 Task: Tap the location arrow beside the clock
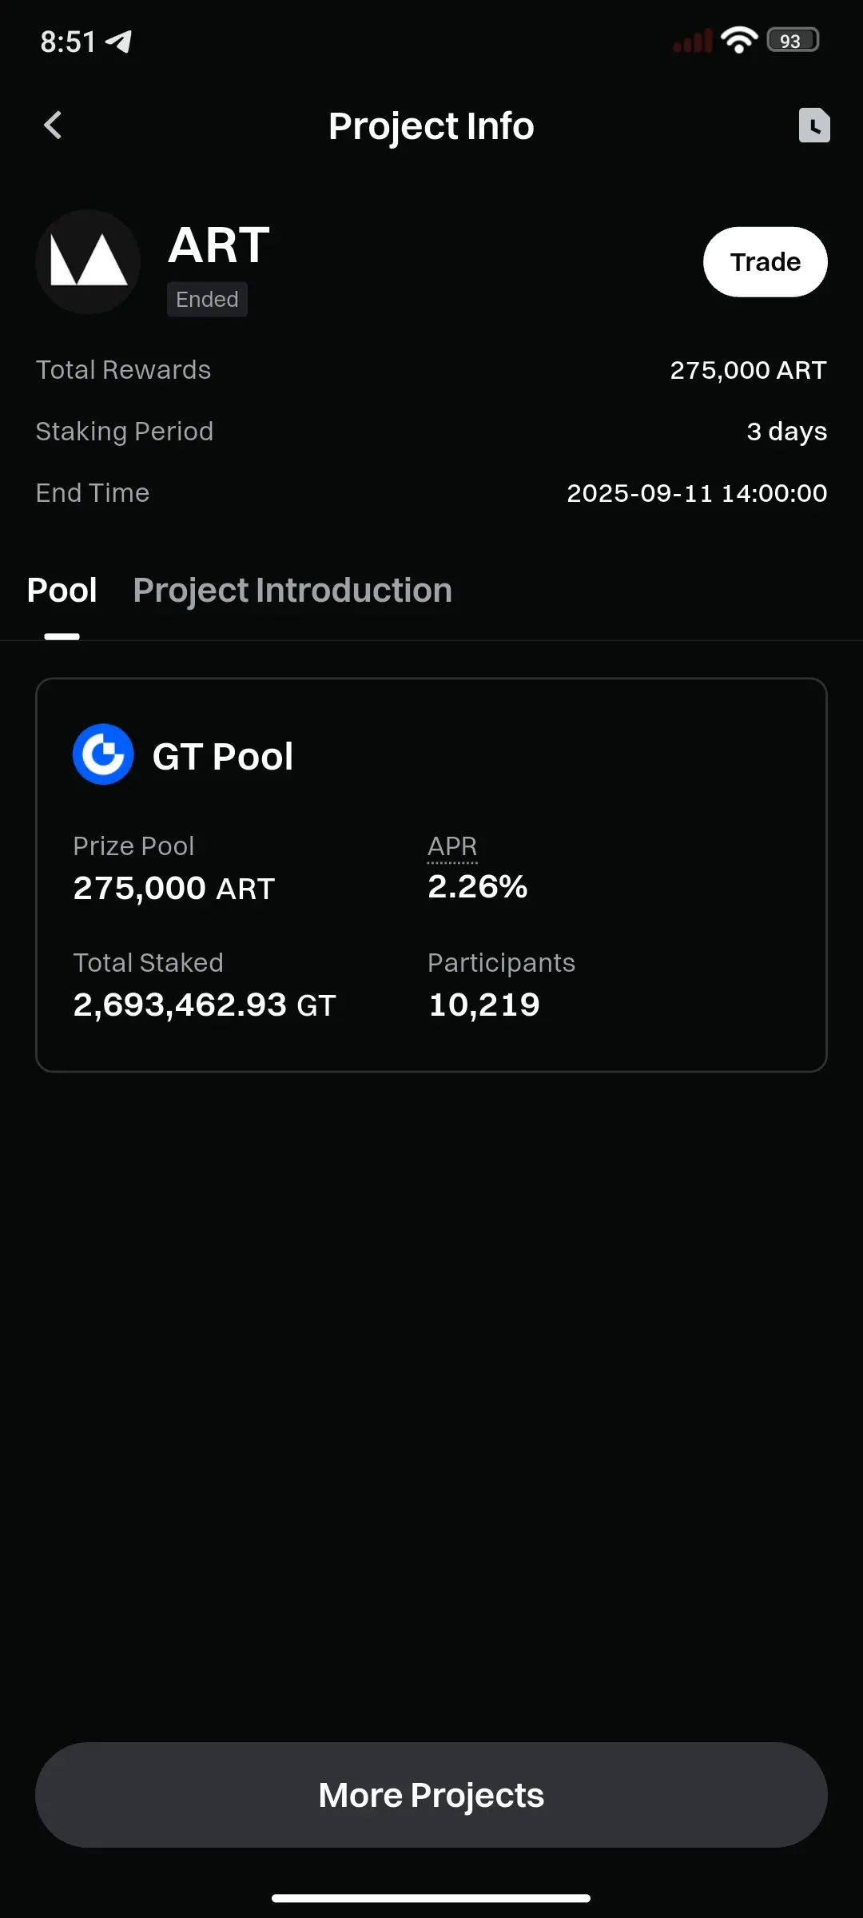tap(118, 41)
